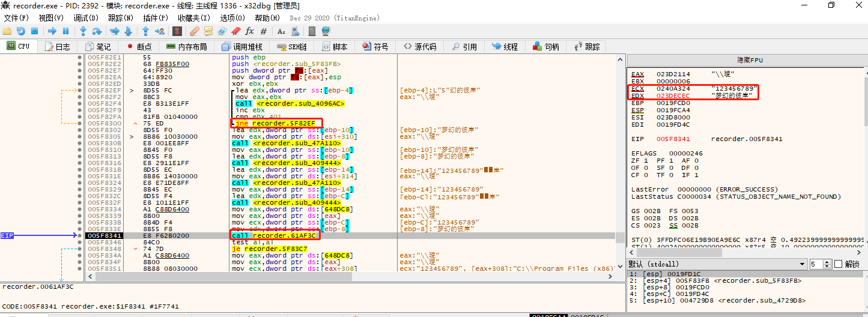
Task: Switch to the 符号 tab
Action: 374,46
